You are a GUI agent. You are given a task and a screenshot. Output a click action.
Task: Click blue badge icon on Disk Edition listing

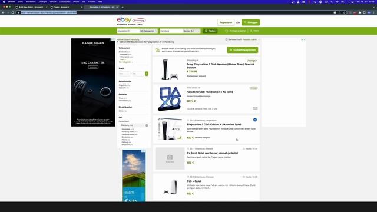255,120
